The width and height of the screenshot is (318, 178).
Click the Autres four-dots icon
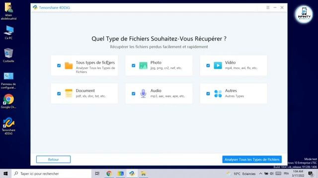coord(218,93)
